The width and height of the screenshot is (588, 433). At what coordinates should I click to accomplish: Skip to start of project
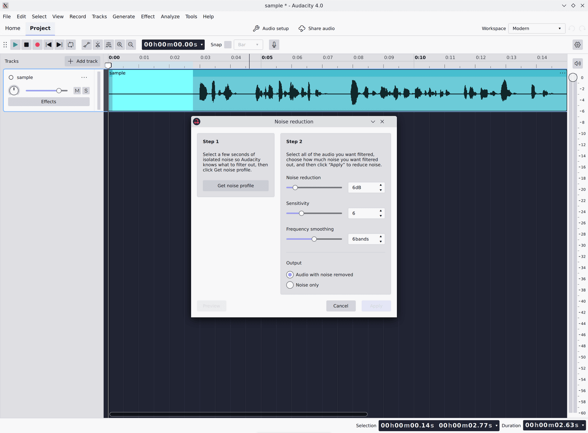coord(49,45)
